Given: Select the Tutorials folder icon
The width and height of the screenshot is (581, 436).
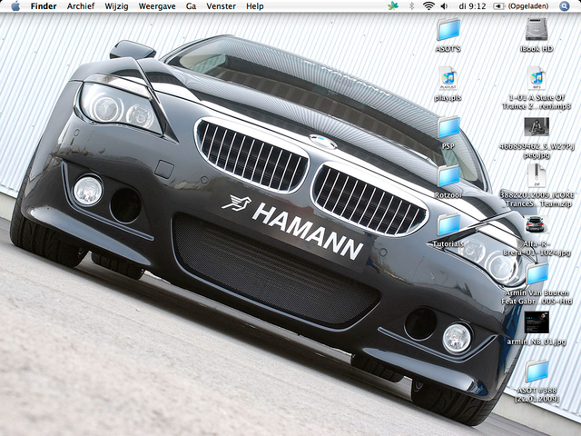Looking at the screenshot, I should click(448, 225).
